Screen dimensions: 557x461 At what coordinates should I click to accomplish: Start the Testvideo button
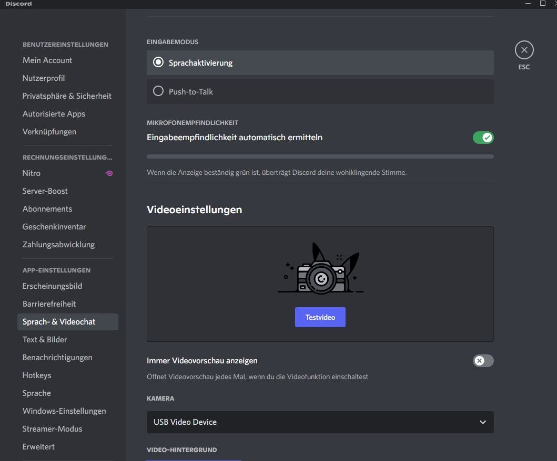click(x=320, y=317)
